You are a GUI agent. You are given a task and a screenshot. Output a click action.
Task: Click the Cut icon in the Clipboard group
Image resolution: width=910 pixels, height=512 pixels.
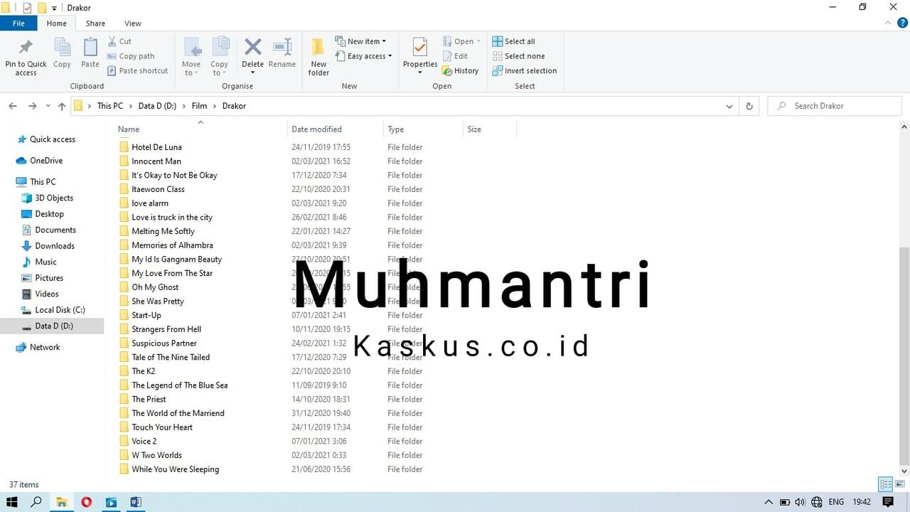point(119,41)
